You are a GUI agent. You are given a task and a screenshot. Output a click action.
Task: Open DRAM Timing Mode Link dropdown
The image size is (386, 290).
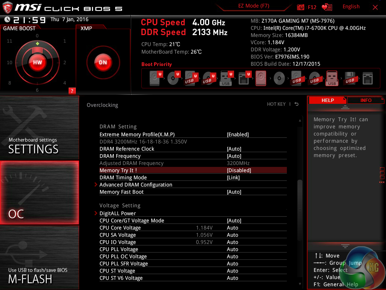234,177
